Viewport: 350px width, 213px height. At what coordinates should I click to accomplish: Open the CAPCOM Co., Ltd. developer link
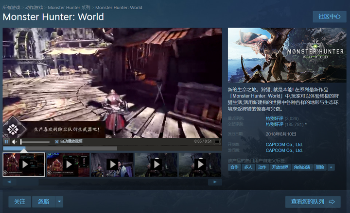click(x=284, y=144)
